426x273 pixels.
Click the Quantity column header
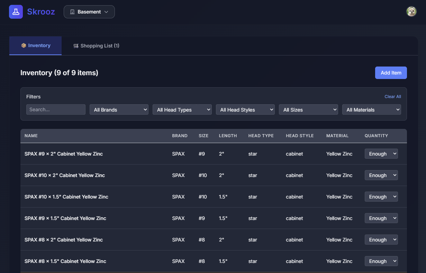pyautogui.click(x=376, y=136)
